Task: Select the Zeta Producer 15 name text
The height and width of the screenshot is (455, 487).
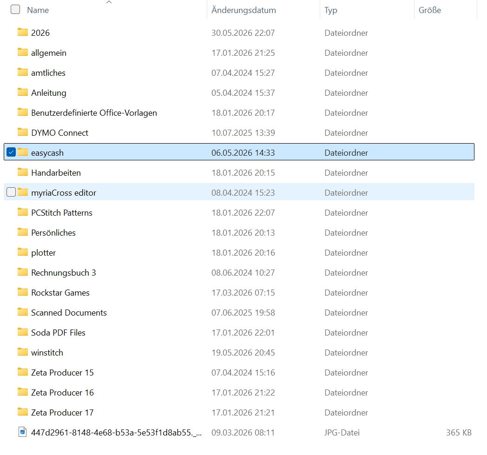Action: (x=62, y=373)
